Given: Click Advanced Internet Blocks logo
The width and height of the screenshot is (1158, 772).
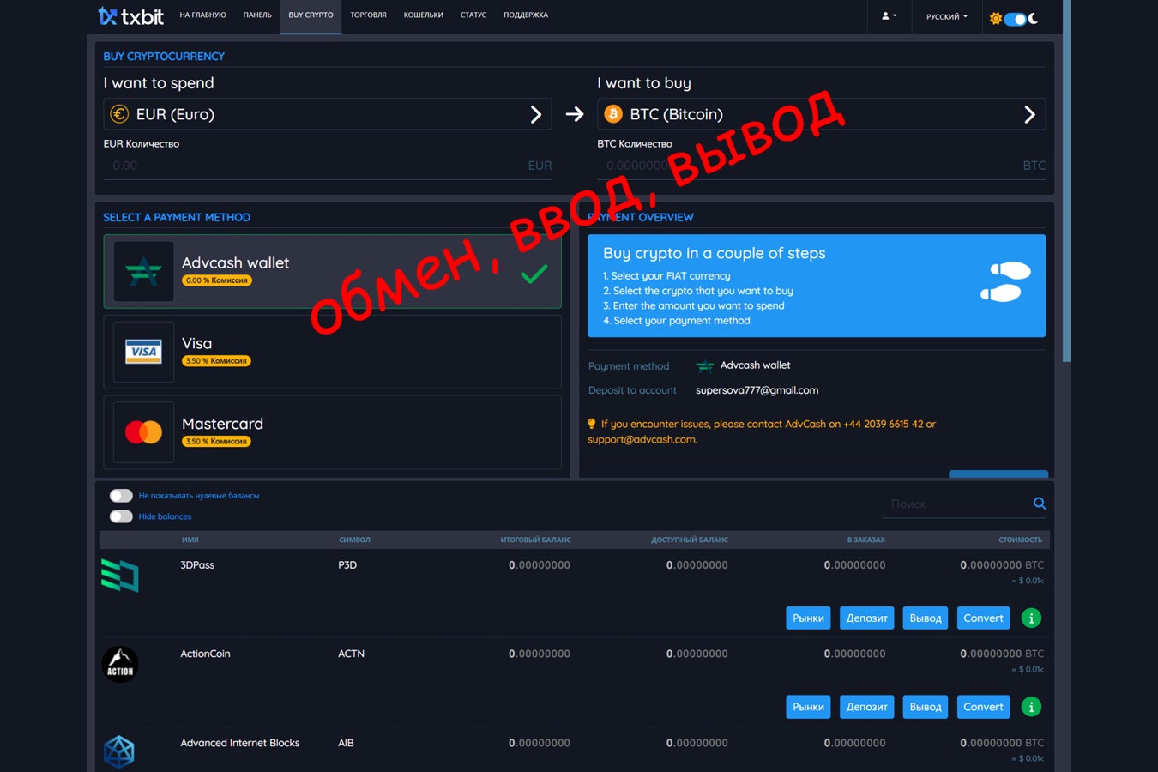Looking at the screenshot, I should 119,752.
